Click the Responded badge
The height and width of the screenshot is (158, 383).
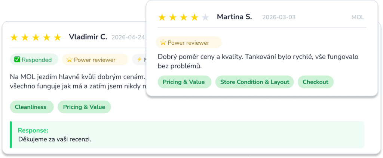[34, 60]
